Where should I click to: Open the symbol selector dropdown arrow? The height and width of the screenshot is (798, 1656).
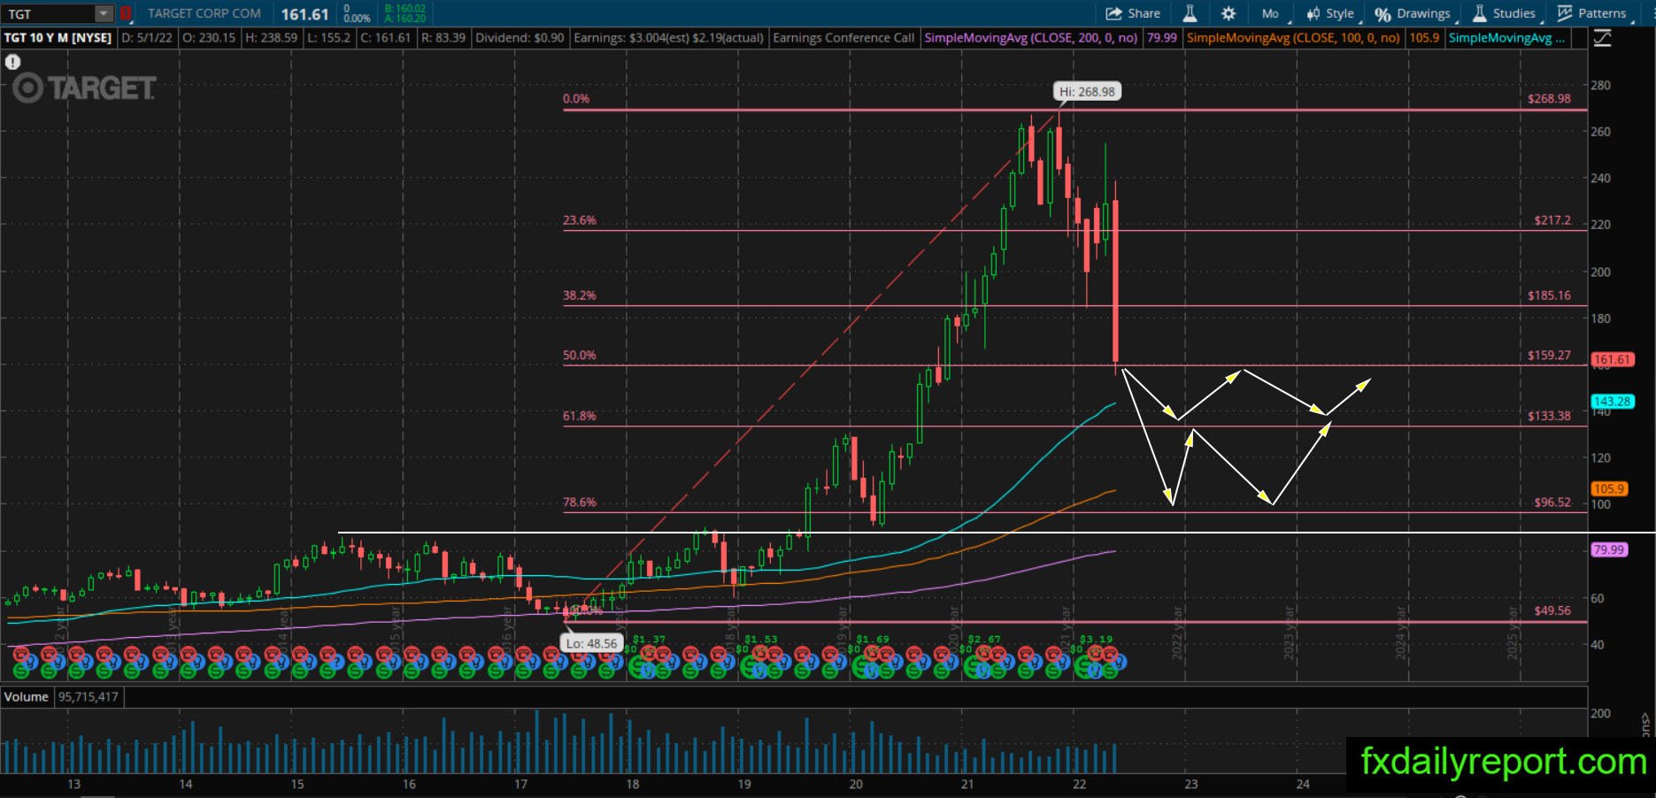pyautogui.click(x=104, y=13)
